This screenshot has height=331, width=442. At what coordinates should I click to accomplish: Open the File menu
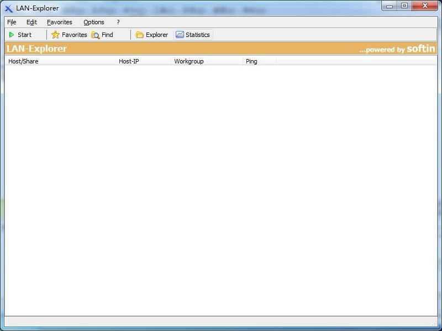coord(12,22)
